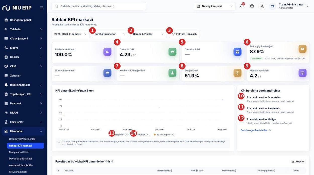Expand the CRM sidebar section chevron
This screenshot has width=314, height=175.
point(41,66)
